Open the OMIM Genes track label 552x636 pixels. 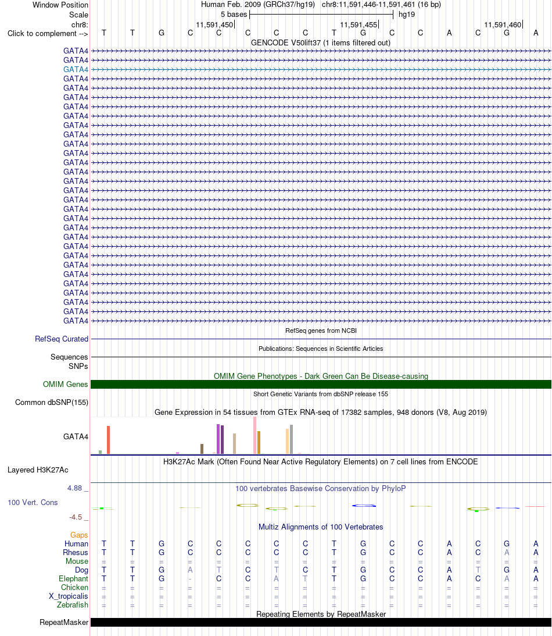[x=66, y=384]
